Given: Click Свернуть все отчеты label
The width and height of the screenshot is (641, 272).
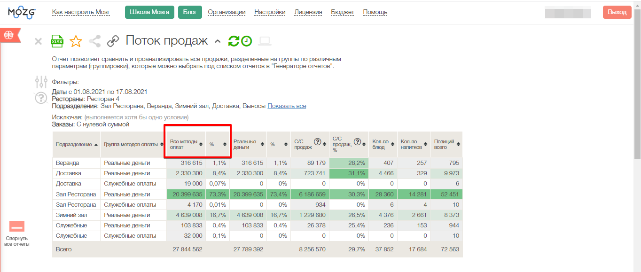Looking at the screenshot, I should click(17, 241).
